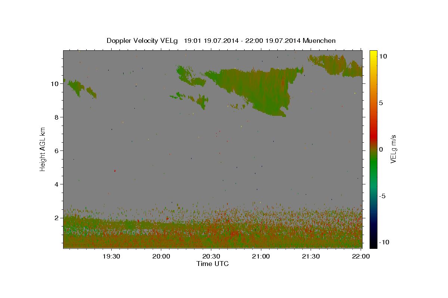Image resolution: width=448 pixels, height=298 pixels.
Task: Click the start date '19:01 19.07.2014' in title
Action: (x=211, y=41)
